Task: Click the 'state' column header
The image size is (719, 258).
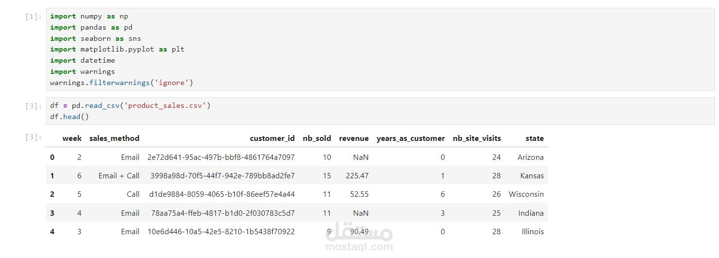Action: click(534, 138)
